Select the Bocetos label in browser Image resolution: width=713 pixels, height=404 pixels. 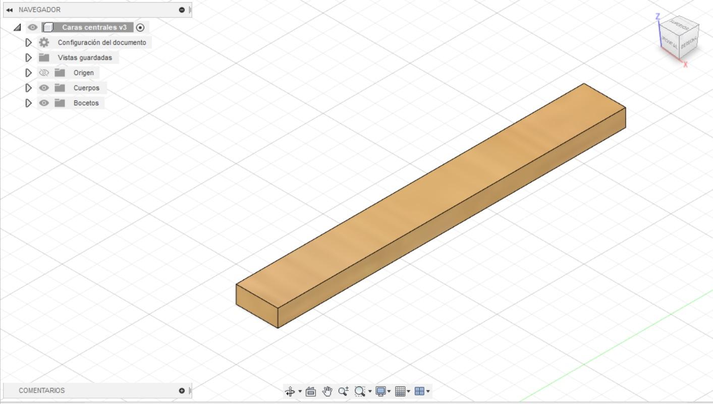86,103
